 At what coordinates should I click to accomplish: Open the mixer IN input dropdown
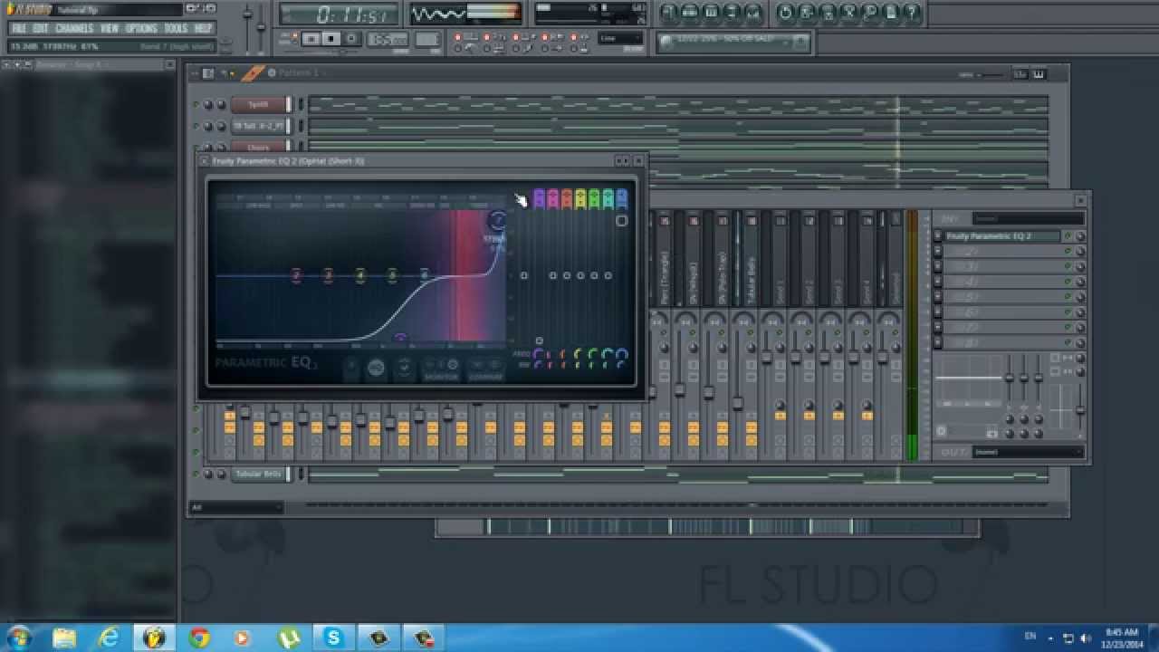pyautogui.click(x=1028, y=218)
